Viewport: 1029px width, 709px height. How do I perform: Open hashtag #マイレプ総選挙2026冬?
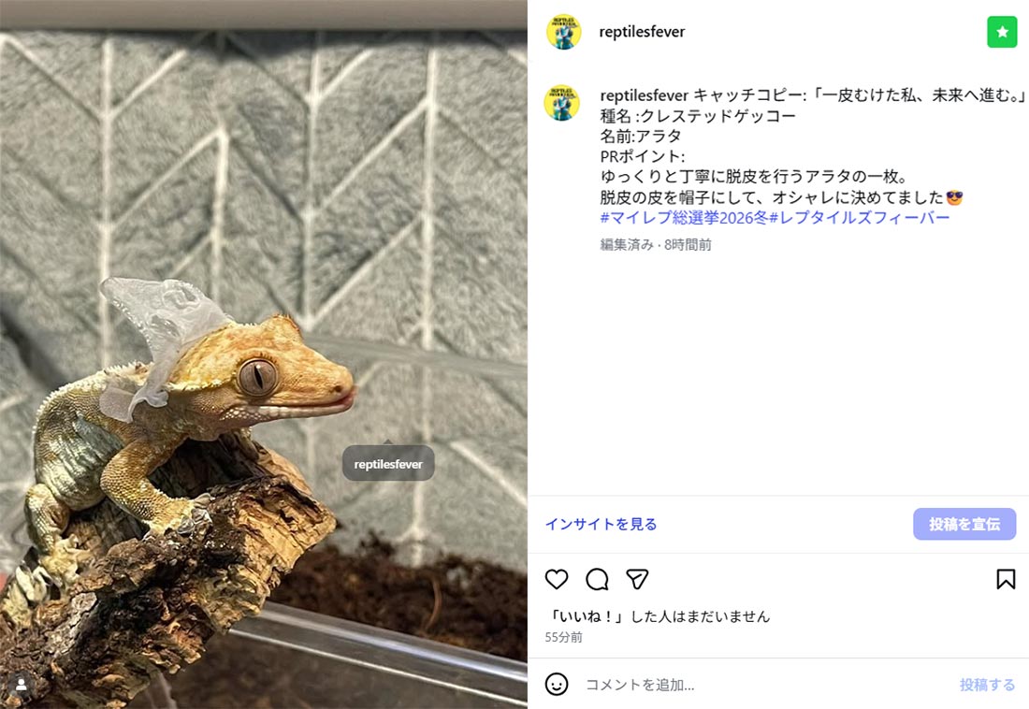(684, 217)
